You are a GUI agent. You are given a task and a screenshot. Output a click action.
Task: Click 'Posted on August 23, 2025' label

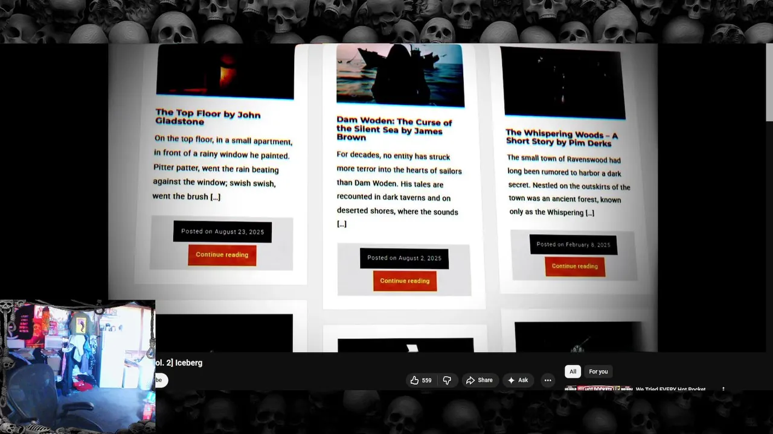[x=222, y=231]
